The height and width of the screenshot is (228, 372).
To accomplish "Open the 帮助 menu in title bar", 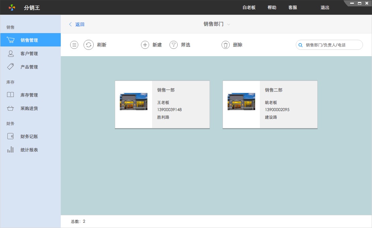I will coord(272,7).
